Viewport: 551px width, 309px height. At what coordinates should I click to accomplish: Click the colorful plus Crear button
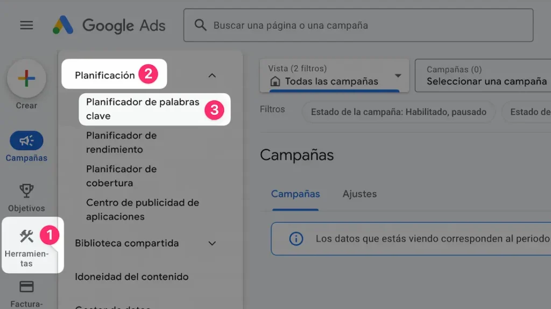(26, 78)
